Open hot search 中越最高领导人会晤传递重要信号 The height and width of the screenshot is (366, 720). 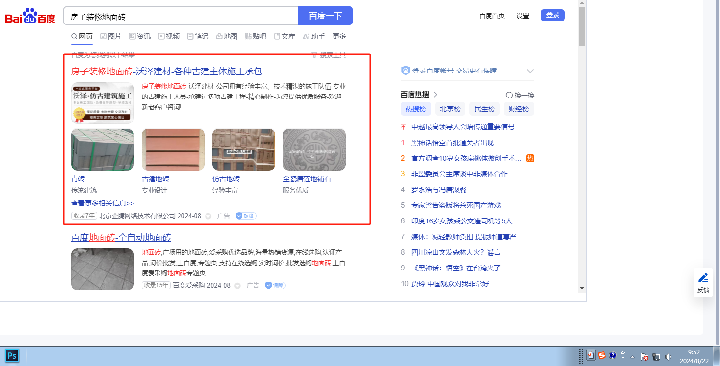pos(463,127)
